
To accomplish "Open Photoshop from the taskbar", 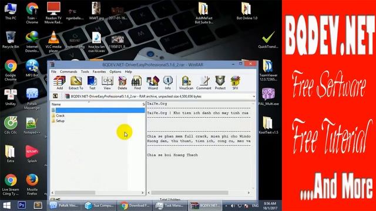I will (x=22, y=205).
